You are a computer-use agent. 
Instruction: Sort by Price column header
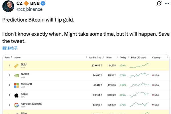coord(109,58)
